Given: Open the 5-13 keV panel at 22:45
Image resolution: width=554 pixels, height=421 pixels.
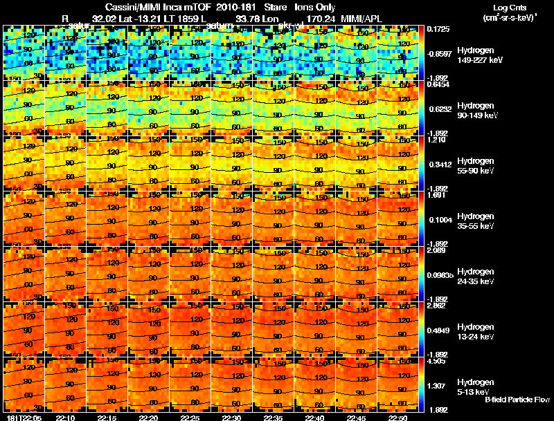Looking at the screenshot, I should tap(356, 384).
